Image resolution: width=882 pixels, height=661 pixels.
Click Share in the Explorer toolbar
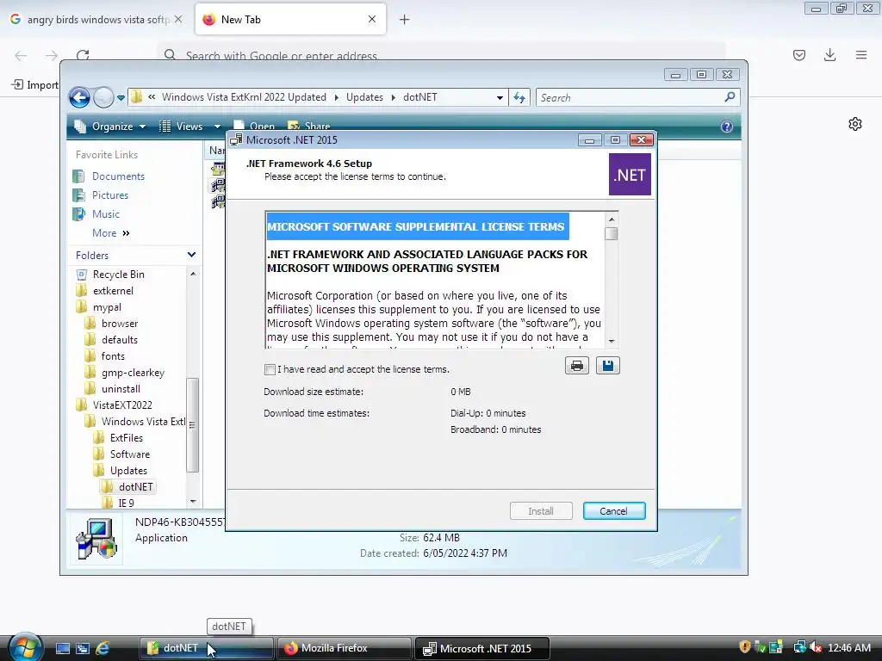309,127
